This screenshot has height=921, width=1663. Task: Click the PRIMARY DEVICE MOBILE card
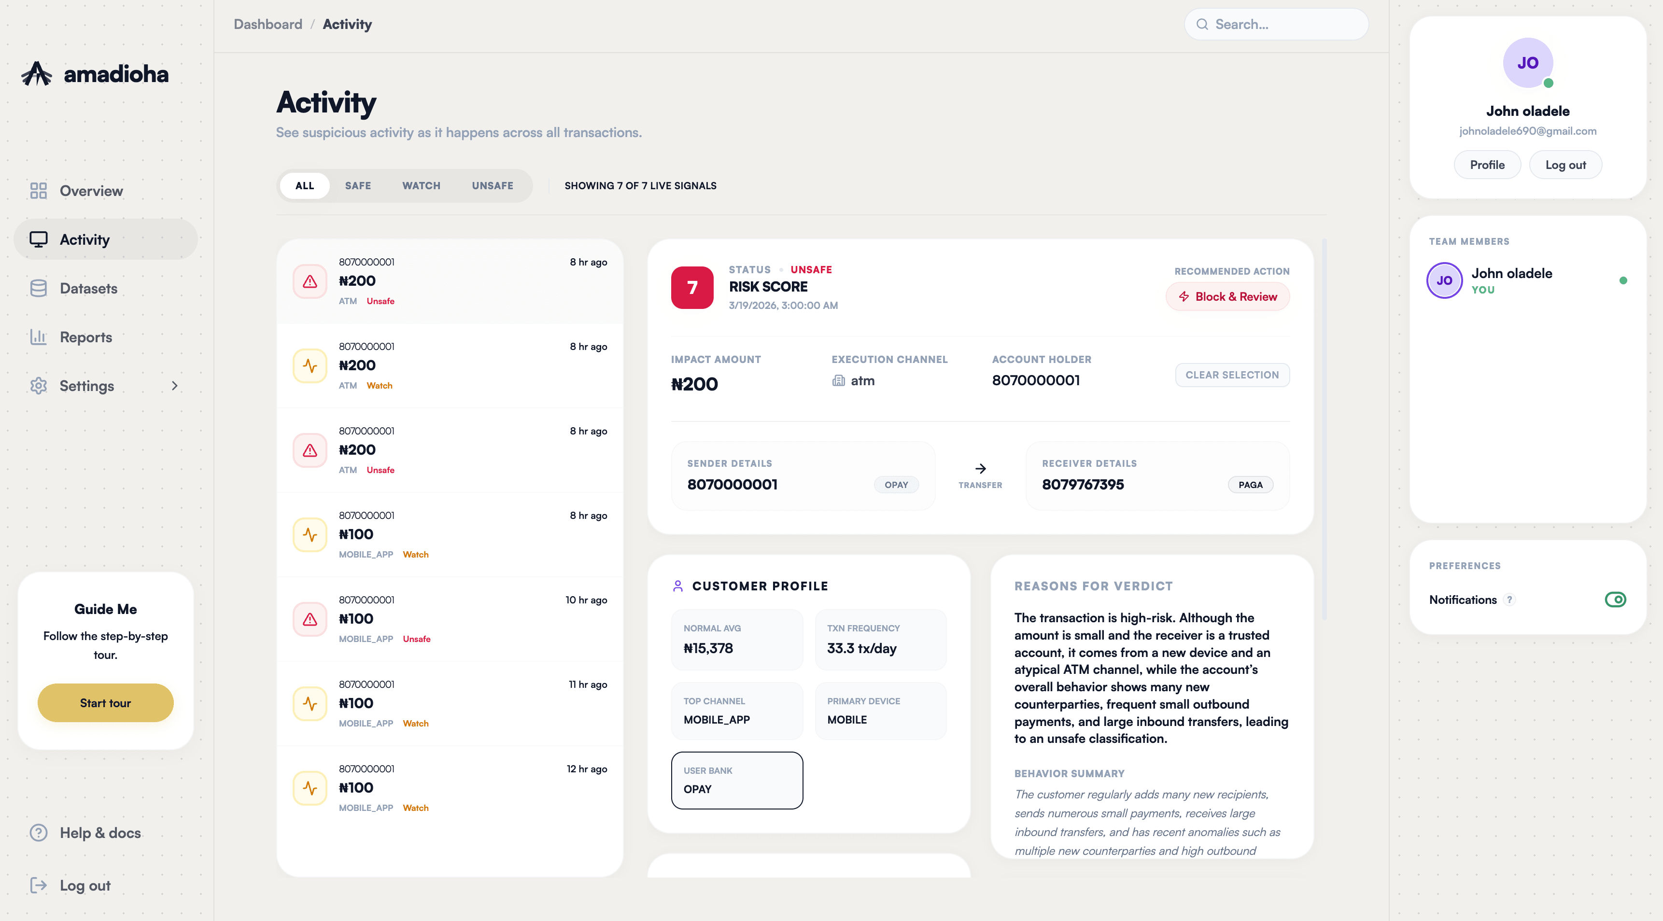tap(881, 711)
